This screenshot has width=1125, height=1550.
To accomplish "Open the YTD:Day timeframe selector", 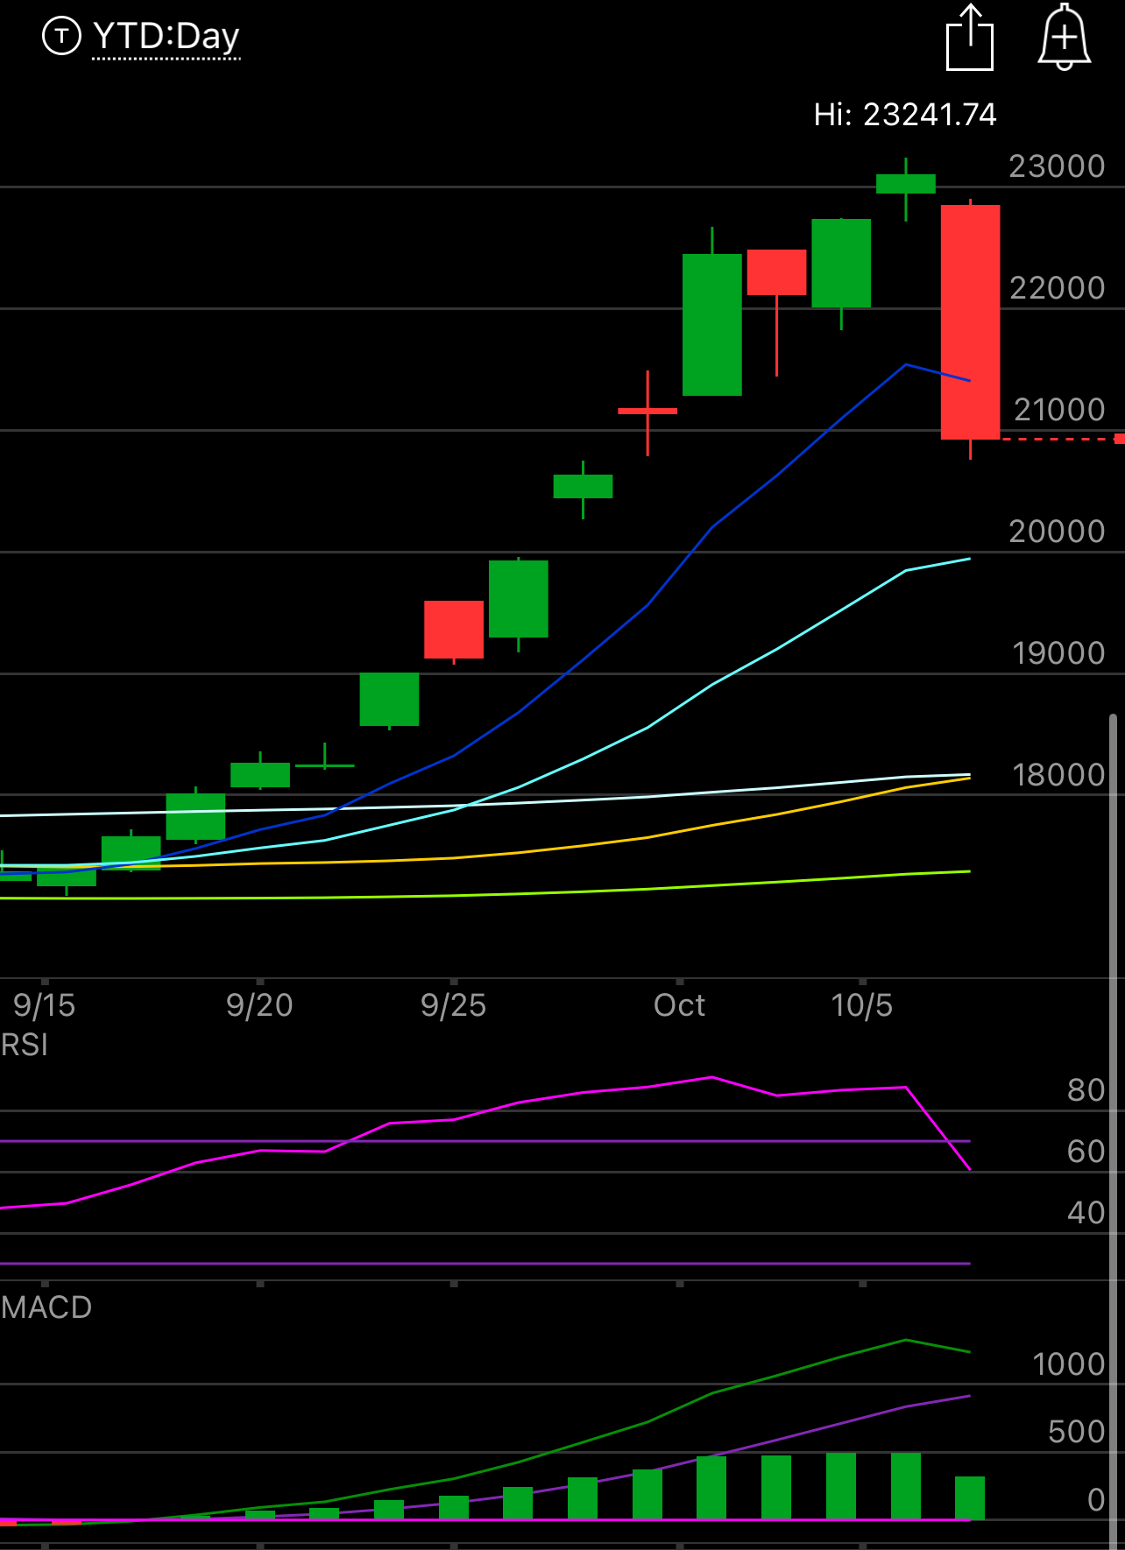I will 166,37.
